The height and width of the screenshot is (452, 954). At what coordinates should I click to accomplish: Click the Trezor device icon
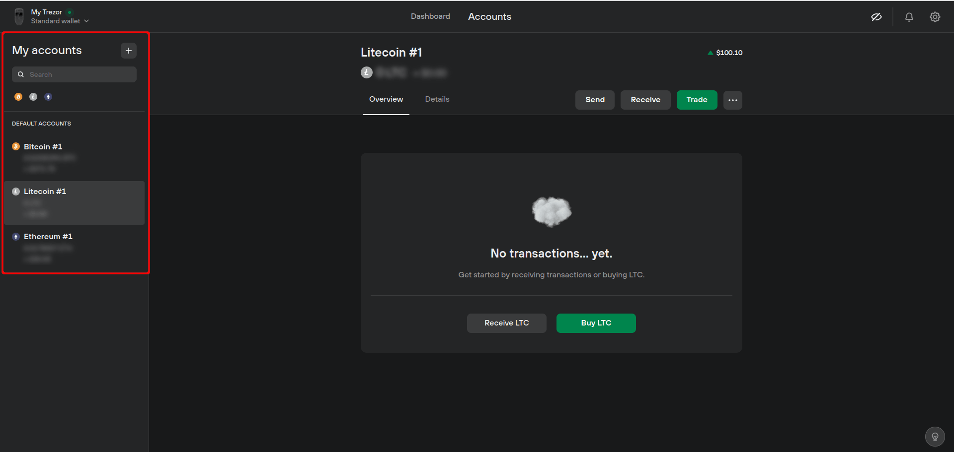pyautogui.click(x=19, y=16)
